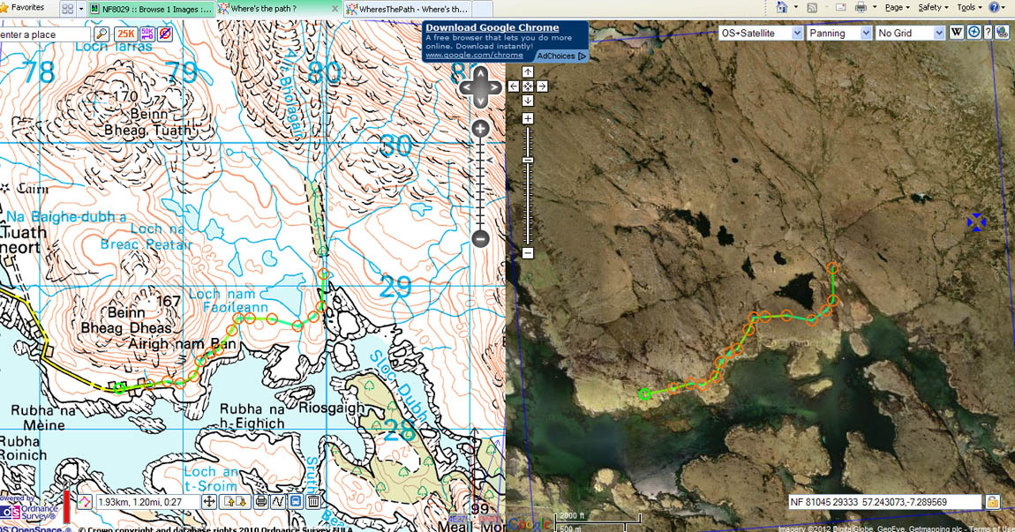The width and height of the screenshot is (1015, 532).
Task: Open the Safety menu dropdown
Action: 933,7
